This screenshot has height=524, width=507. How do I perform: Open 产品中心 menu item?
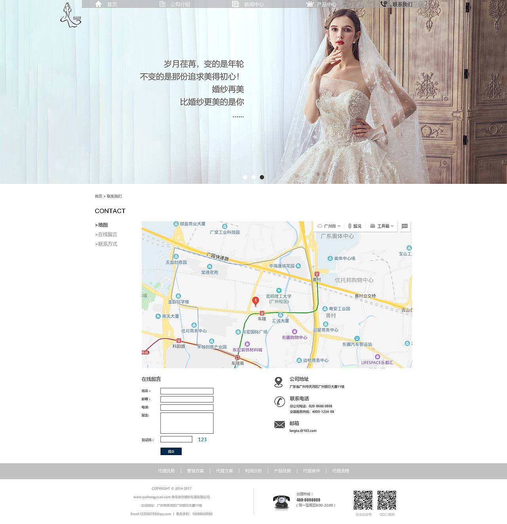click(327, 4)
